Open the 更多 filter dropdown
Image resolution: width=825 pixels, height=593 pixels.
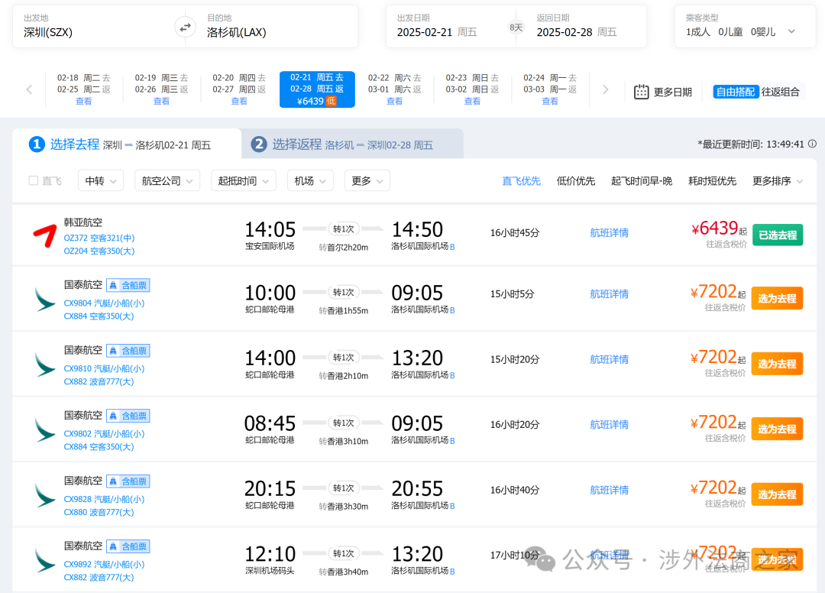367,180
